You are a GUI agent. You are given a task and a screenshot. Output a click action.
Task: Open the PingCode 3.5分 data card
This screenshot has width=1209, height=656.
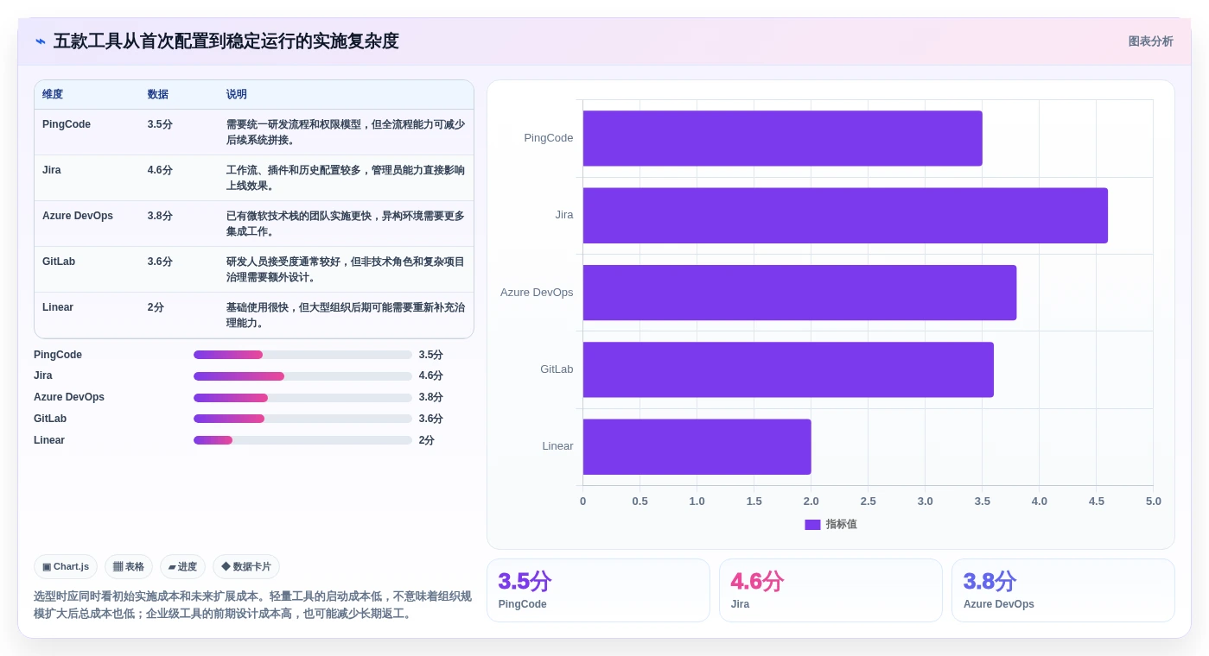click(598, 590)
